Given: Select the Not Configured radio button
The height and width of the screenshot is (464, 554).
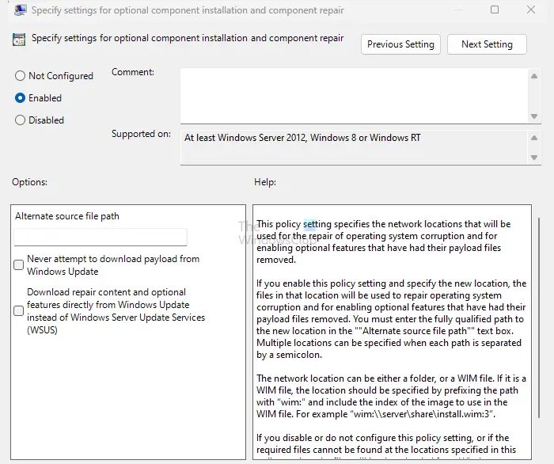Looking at the screenshot, I should coord(21,76).
